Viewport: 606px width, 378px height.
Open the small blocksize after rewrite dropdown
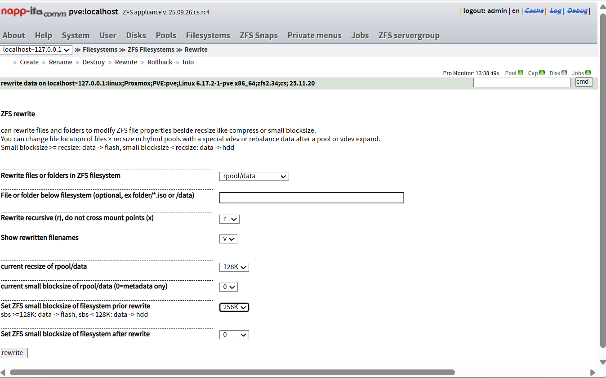(x=234, y=335)
